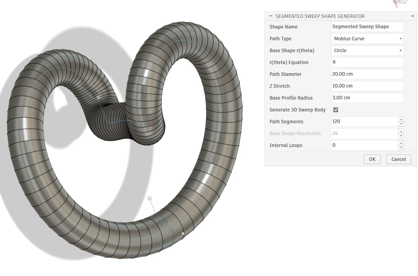The height and width of the screenshot is (276, 418).
Task: Open the Path Type dropdown showing Mobius Curve
Action: 367,39
